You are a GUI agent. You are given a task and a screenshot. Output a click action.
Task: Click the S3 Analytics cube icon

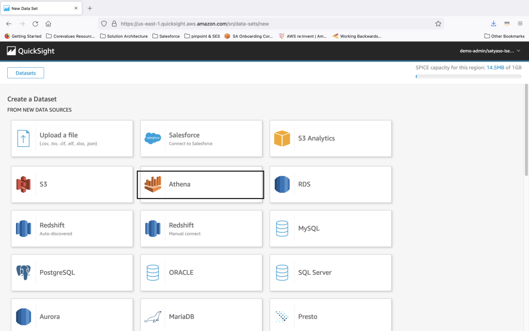(282, 138)
